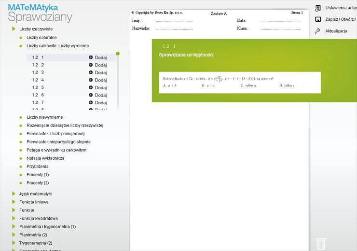Image resolution: width=357 pixels, height=251 pixels.
Task: Click Dodaj label for task 1.2 5
Action: (101, 88)
